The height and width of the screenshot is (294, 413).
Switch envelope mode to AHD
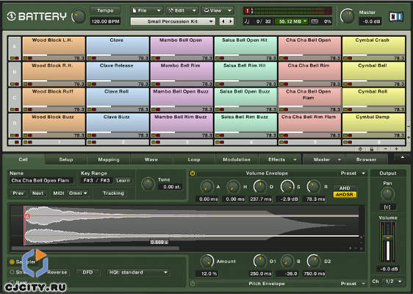(345, 188)
